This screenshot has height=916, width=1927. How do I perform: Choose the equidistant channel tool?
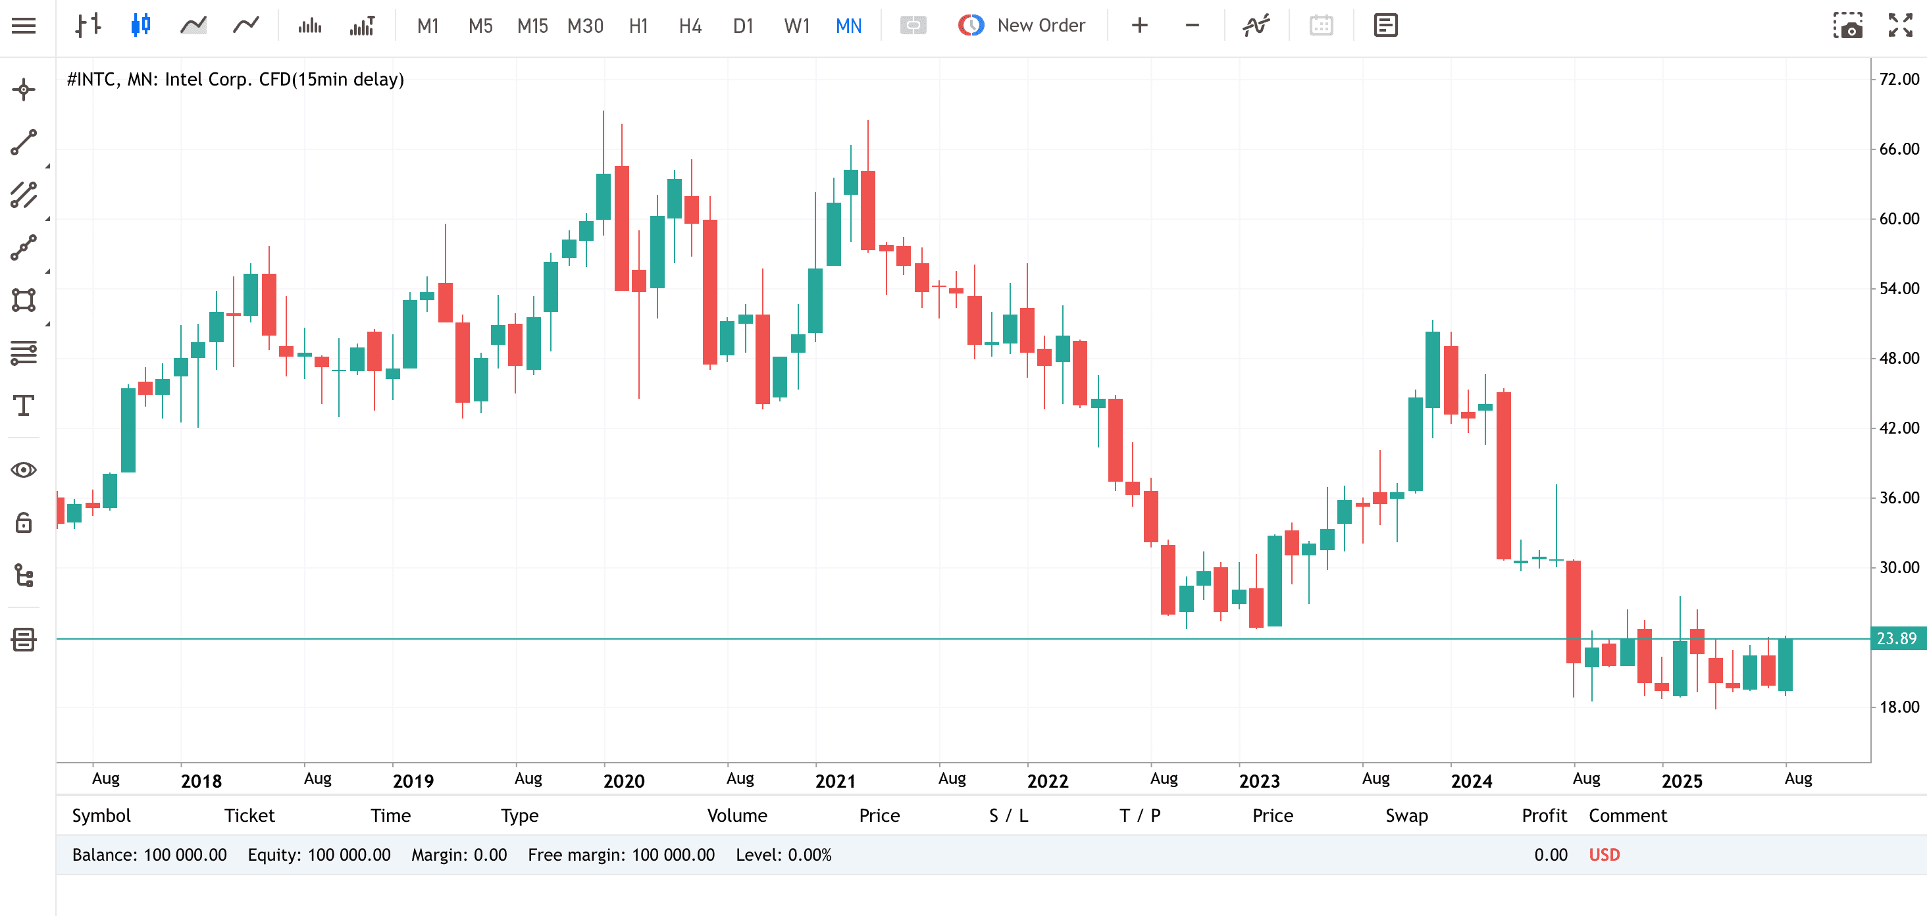[24, 195]
